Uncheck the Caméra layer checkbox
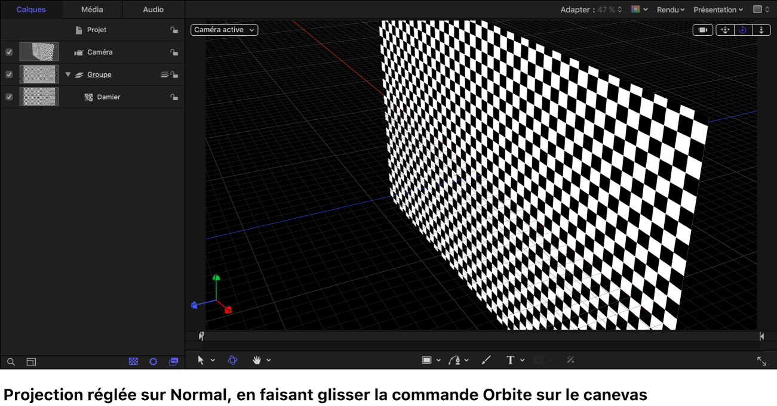Viewport: 777px width, 406px height. [9, 52]
